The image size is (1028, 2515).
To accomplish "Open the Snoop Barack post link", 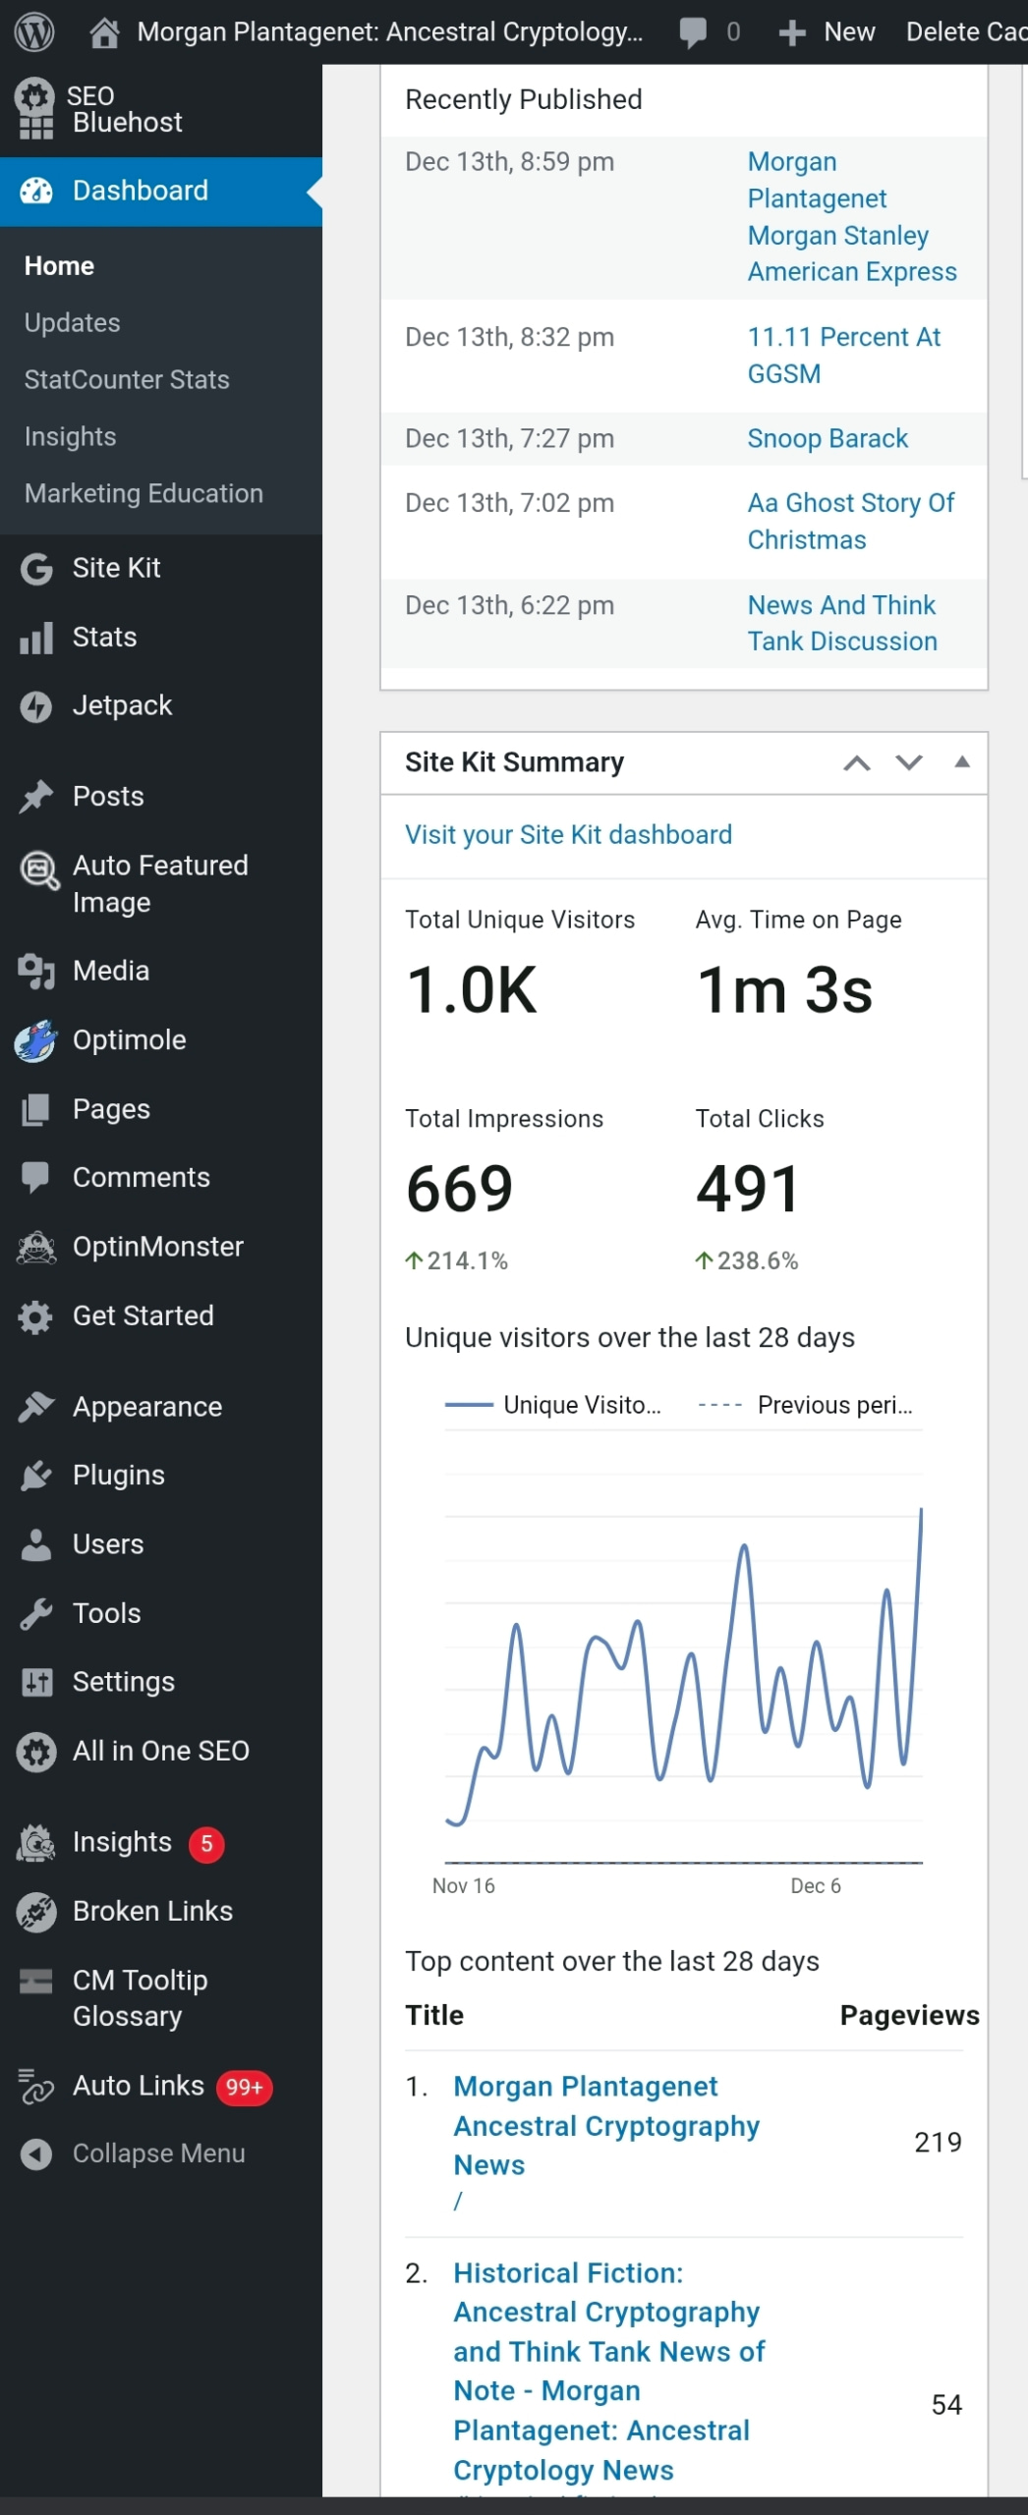I will coord(827,439).
